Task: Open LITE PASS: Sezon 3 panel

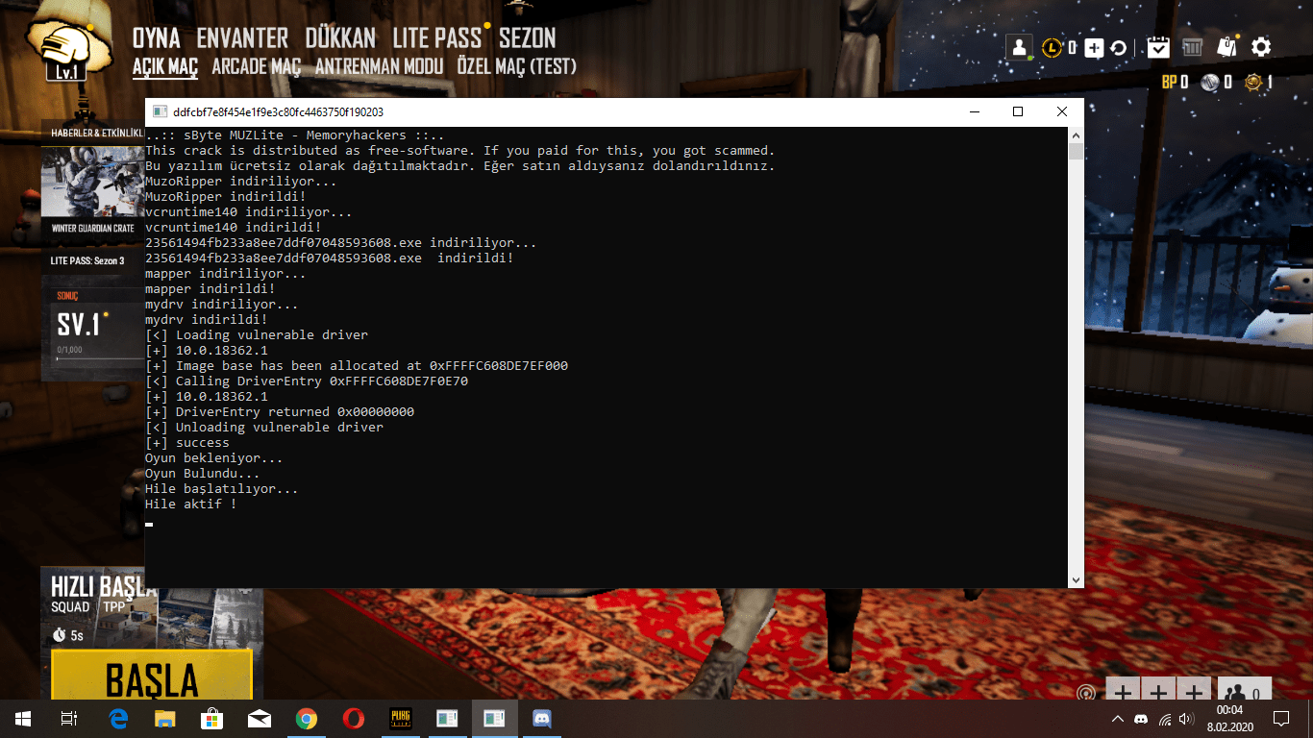Action: (x=92, y=260)
